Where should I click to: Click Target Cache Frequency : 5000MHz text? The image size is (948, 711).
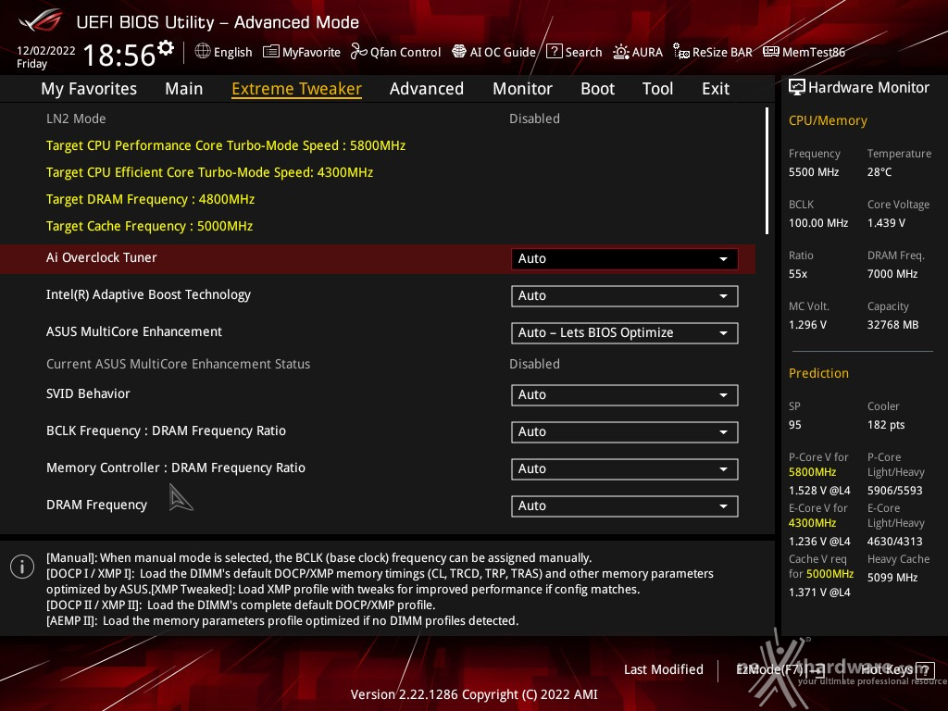(149, 226)
